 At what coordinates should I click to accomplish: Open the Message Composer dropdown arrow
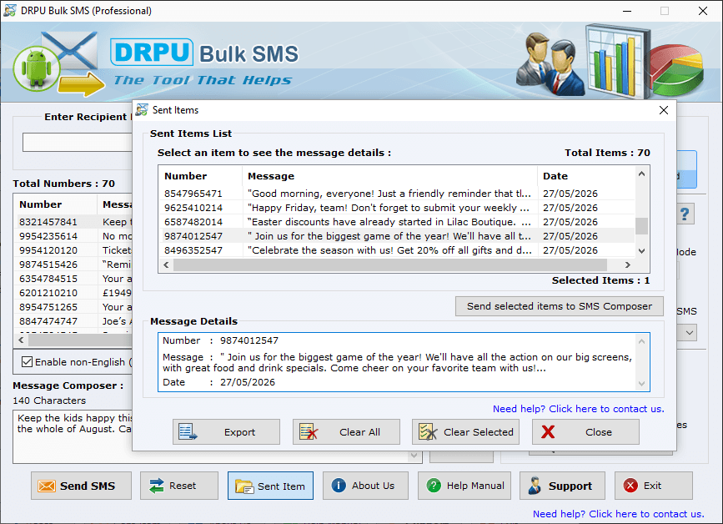pos(414,456)
